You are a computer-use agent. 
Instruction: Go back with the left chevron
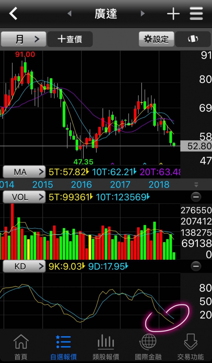[x=13, y=14]
